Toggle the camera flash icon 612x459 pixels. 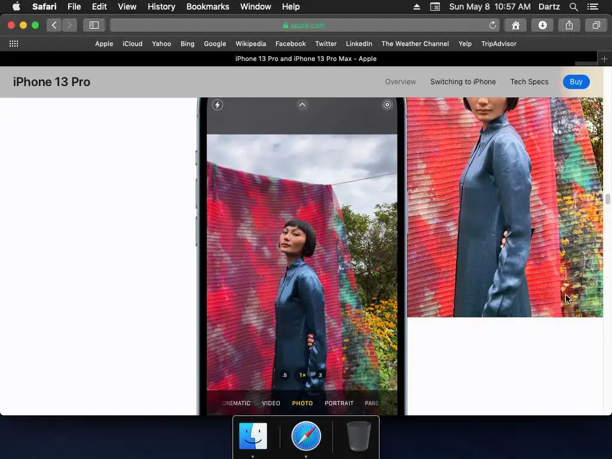click(x=218, y=105)
